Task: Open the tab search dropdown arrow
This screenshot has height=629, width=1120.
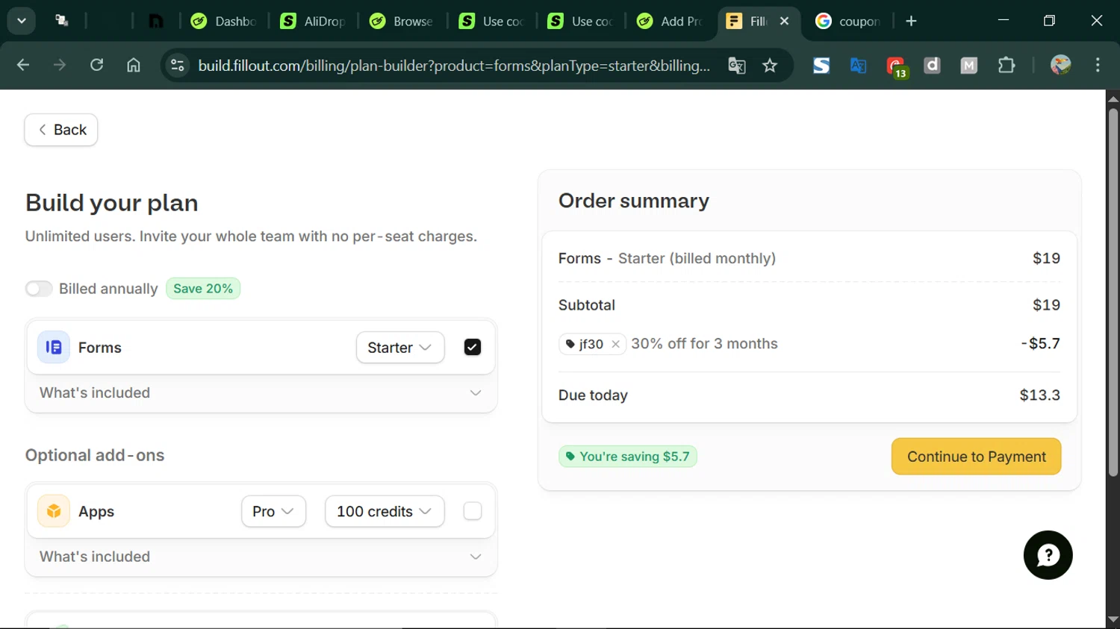Action: pos(22,21)
